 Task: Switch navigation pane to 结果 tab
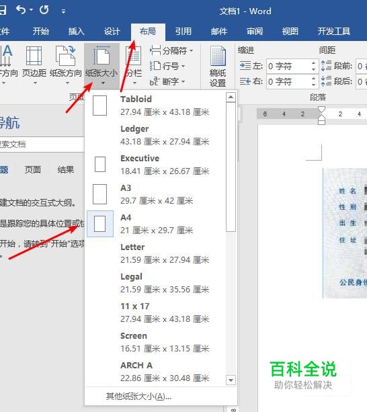(x=66, y=170)
